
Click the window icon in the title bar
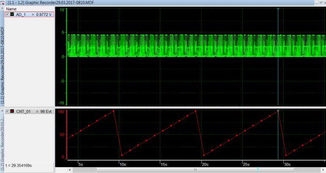tap(2, 3)
